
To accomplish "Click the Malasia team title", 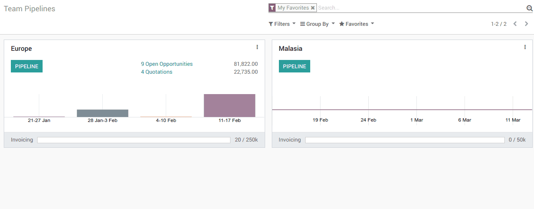I will 291,49.
